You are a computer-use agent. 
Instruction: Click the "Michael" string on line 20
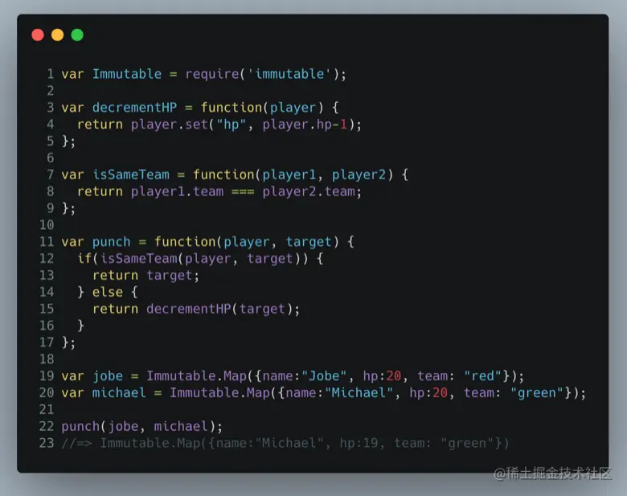point(359,393)
